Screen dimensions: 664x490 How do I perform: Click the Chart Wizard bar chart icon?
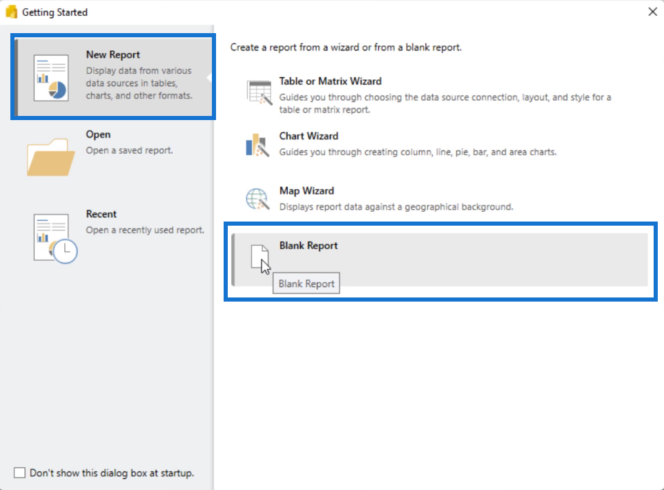pyautogui.click(x=257, y=145)
